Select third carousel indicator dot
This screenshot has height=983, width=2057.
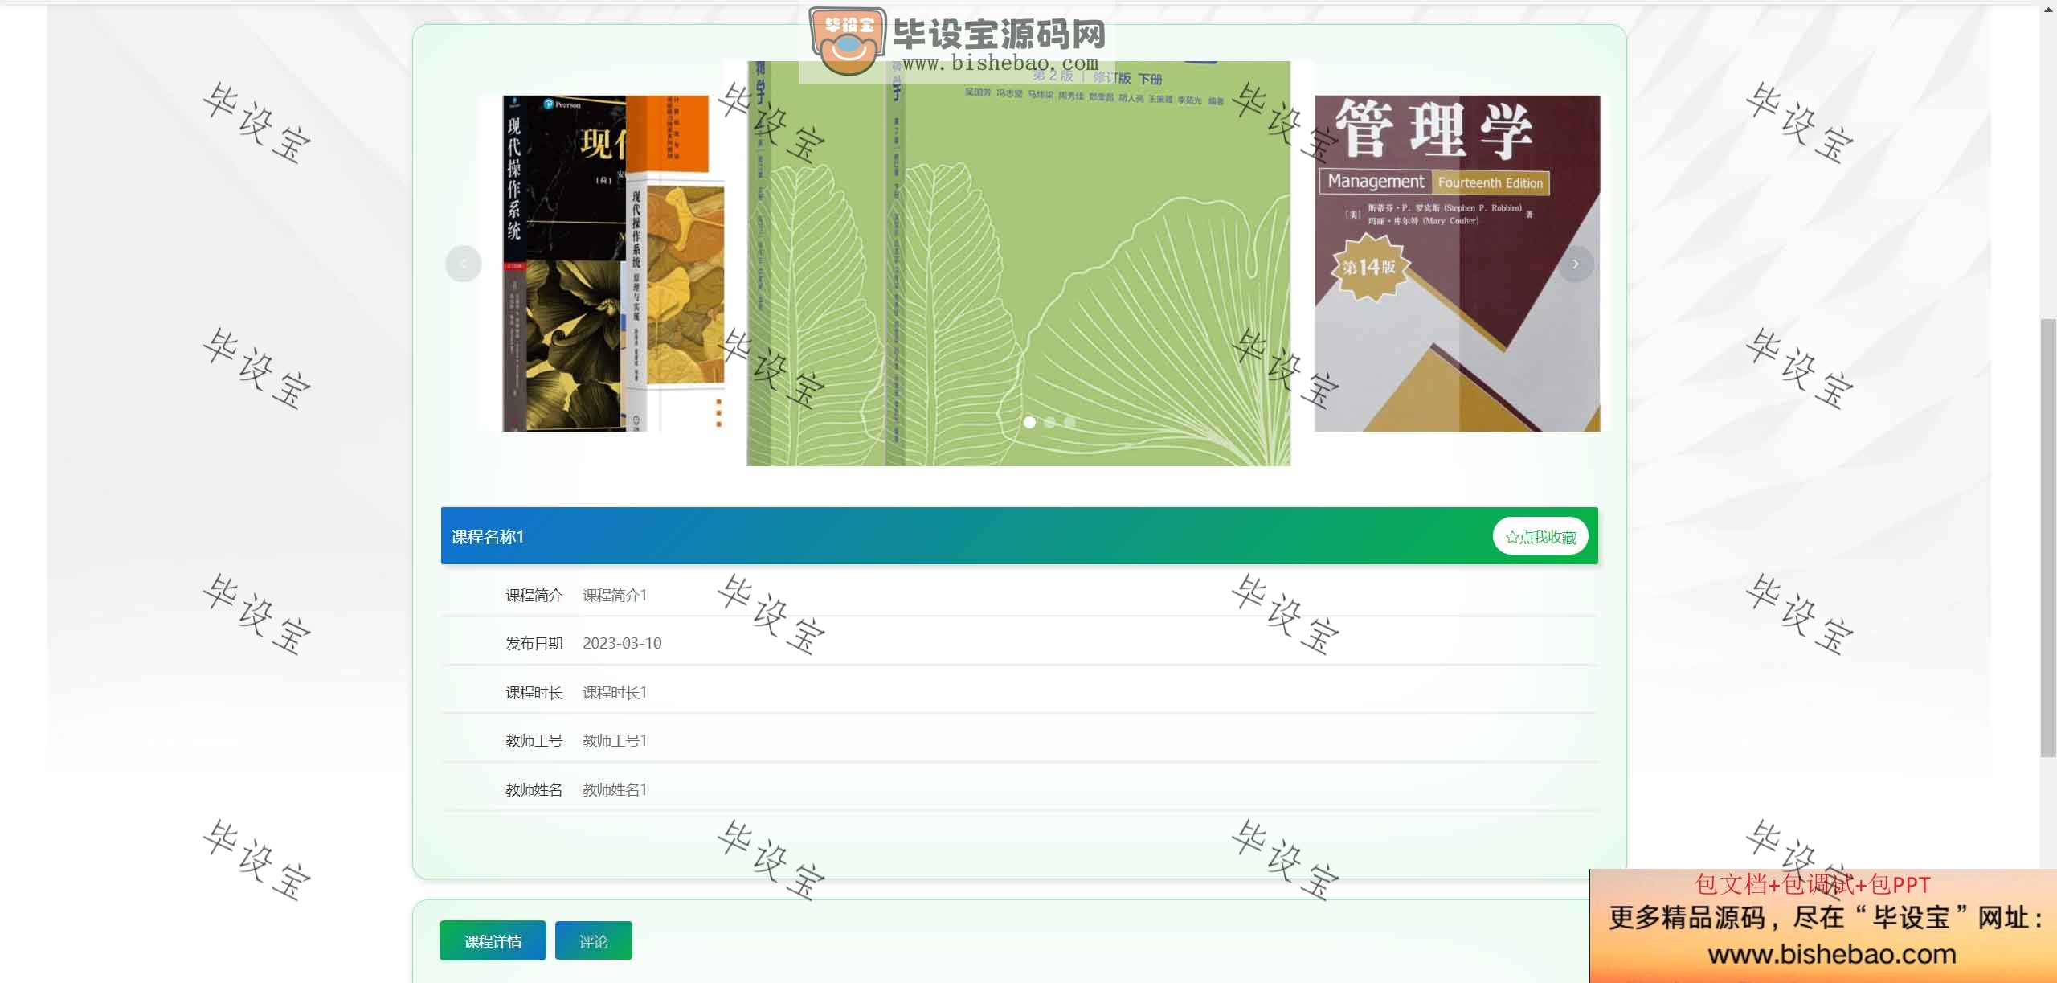point(1069,422)
